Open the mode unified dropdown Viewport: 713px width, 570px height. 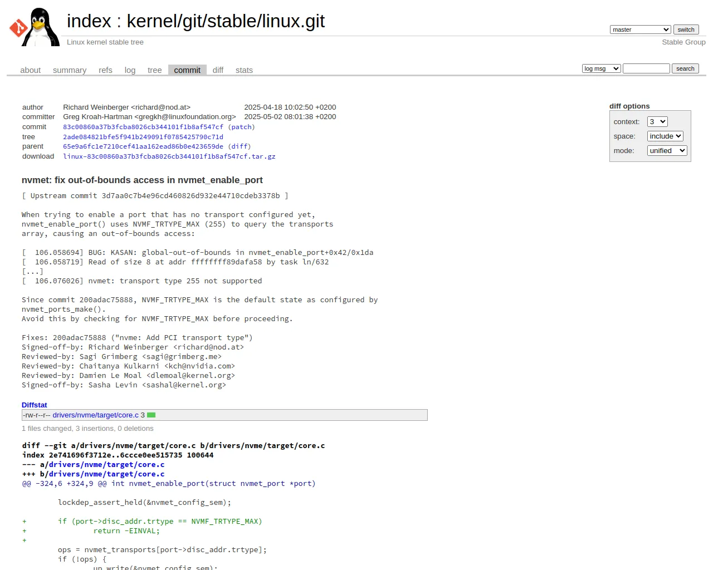[667, 150]
